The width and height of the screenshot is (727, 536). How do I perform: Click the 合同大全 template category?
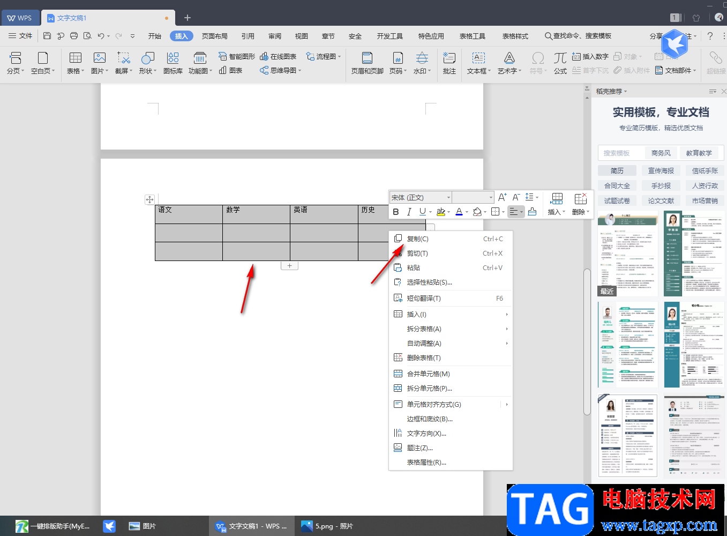coord(617,185)
